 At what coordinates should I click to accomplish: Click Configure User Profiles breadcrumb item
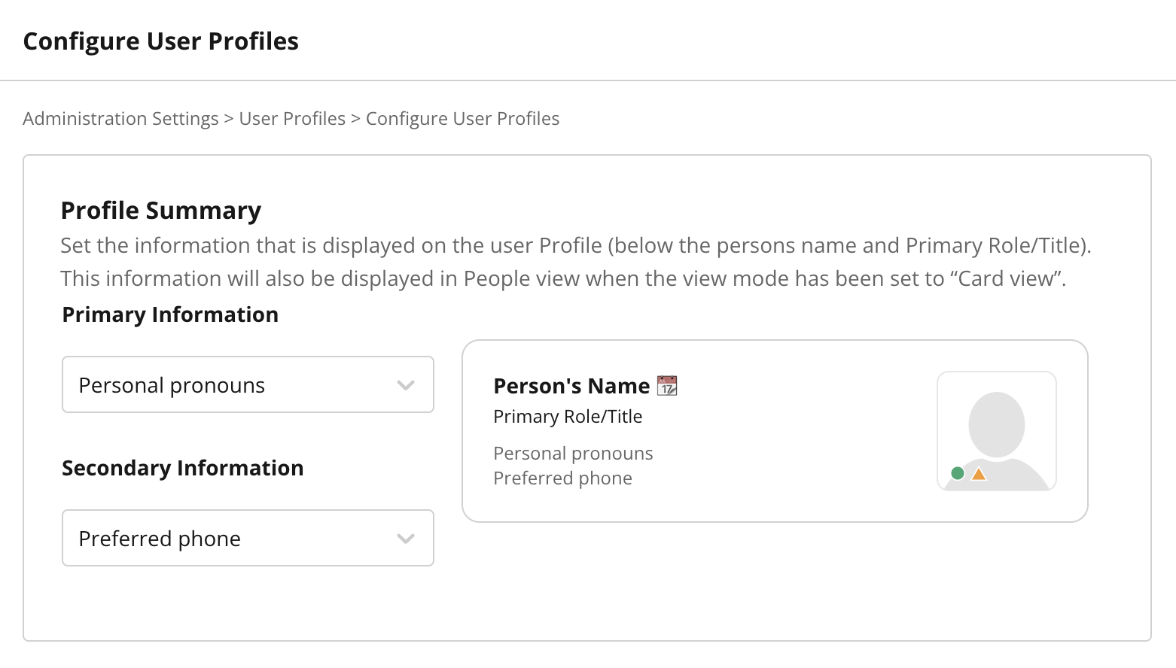462,119
